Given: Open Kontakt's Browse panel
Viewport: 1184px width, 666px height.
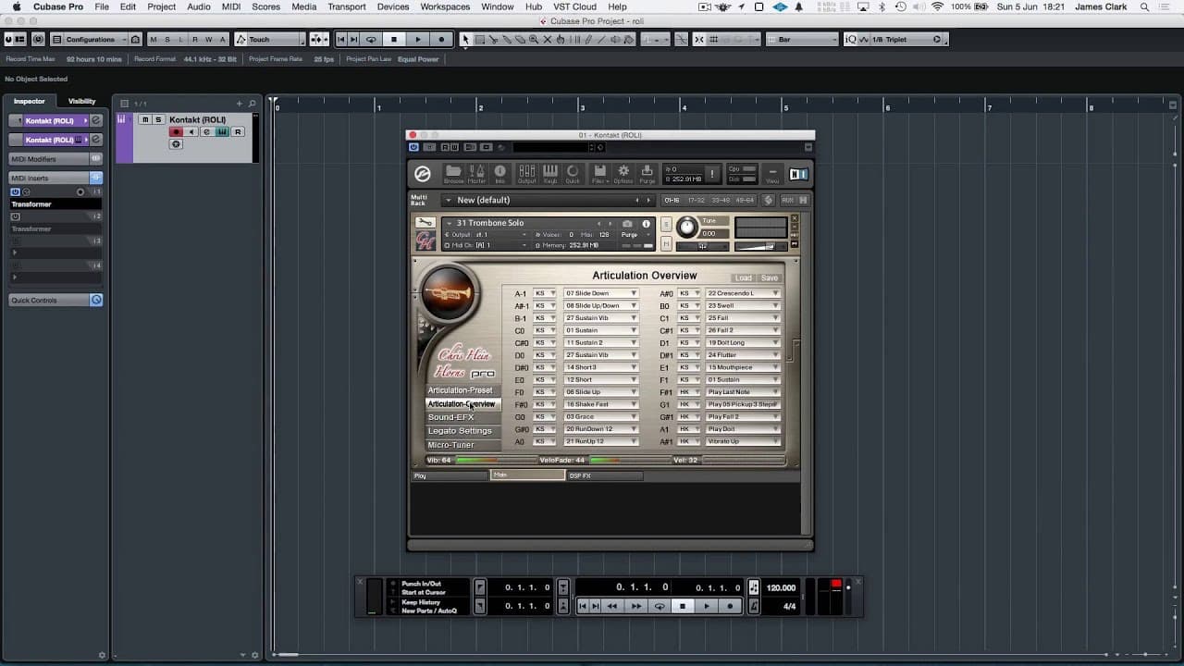Looking at the screenshot, I should click(x=453, y=173).
